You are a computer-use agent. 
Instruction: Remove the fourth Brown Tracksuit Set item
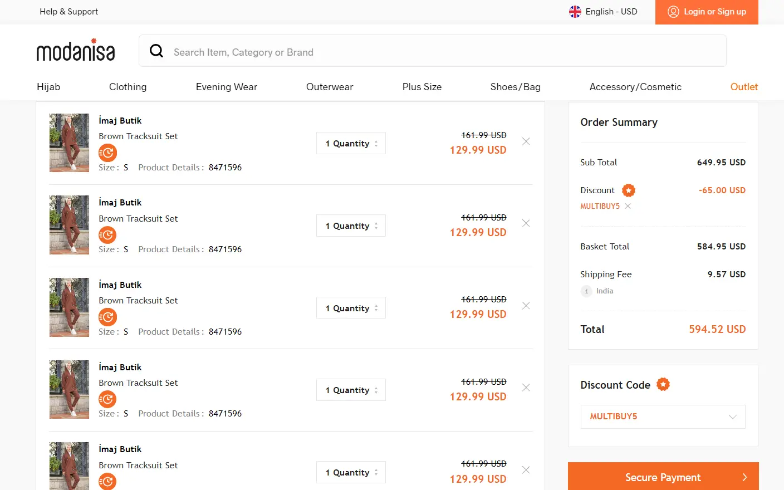point(526,388)
